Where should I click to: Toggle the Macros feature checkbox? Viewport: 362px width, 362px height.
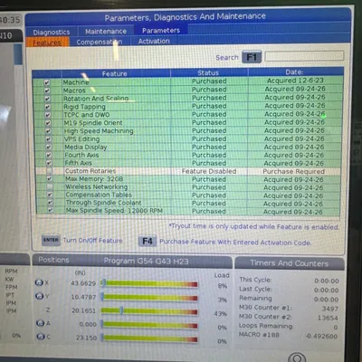coord(47,90)
